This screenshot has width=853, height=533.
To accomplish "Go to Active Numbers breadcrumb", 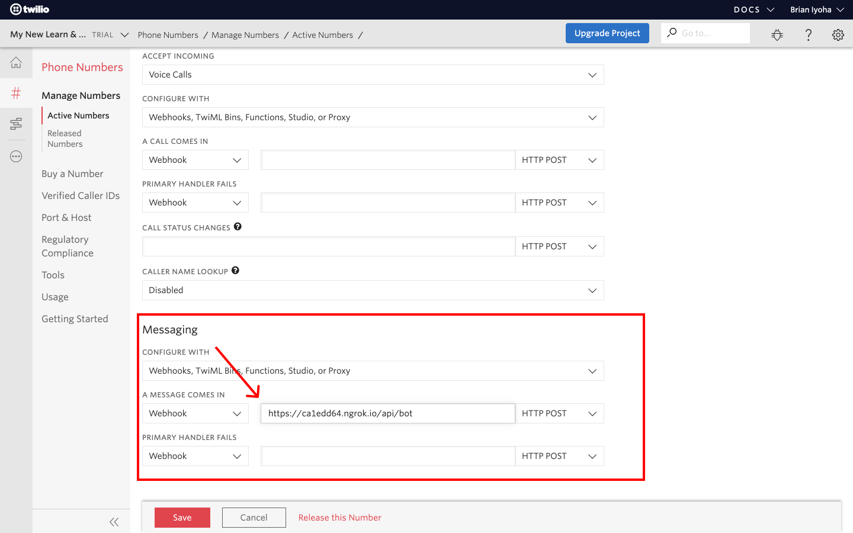I will point(323,35).
